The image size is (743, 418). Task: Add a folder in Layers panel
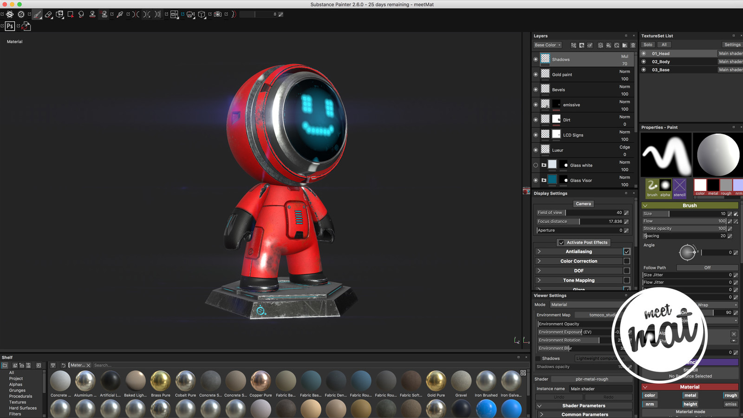pyautogui.click(x=625, y=45)
